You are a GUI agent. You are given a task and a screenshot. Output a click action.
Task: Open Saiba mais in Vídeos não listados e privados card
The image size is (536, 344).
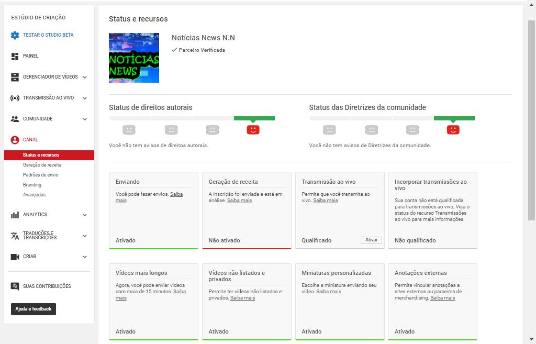(243, 298)
